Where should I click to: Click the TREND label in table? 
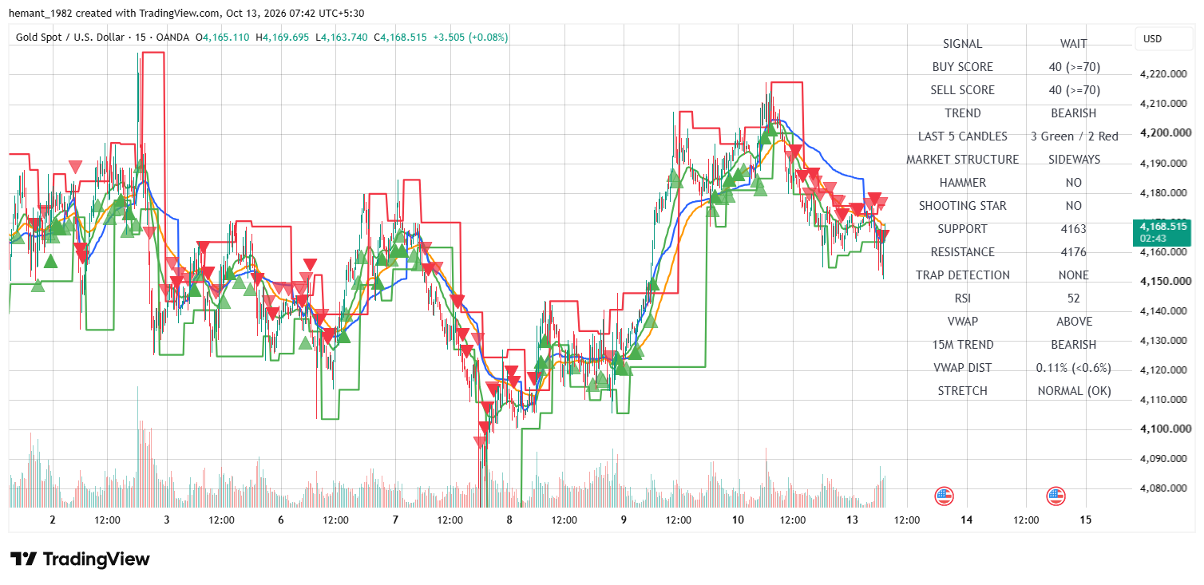[x=962, y=113]
